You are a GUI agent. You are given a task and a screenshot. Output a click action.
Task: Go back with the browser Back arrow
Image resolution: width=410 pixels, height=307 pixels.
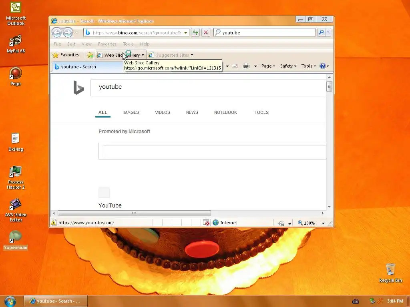(56, 33)
